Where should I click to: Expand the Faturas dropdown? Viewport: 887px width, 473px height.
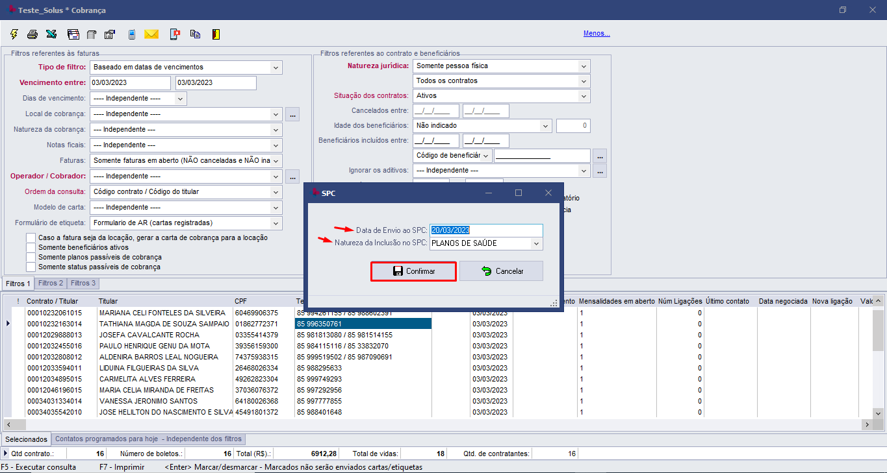276,161
